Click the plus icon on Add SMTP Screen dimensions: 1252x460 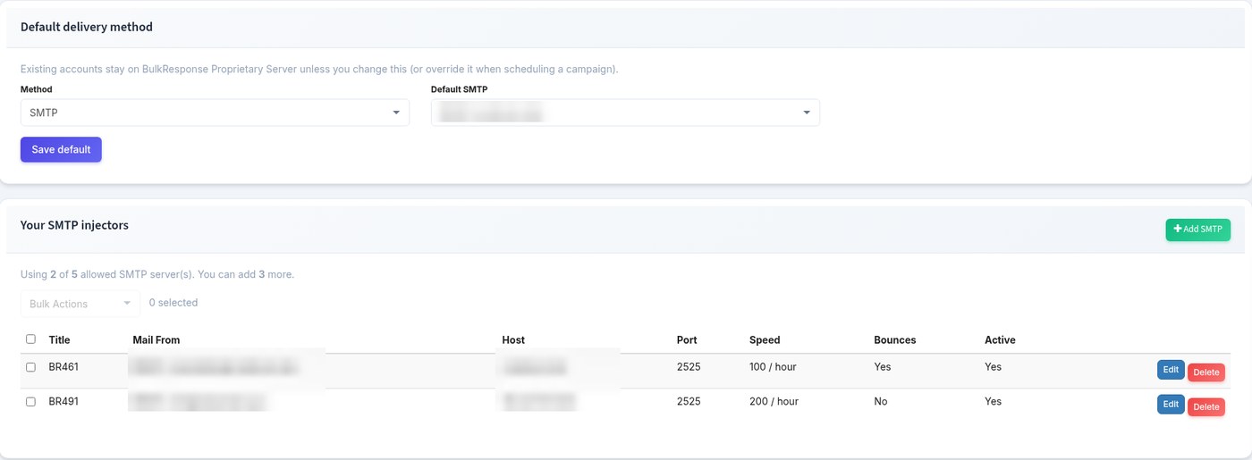(x=1178, y=230)
